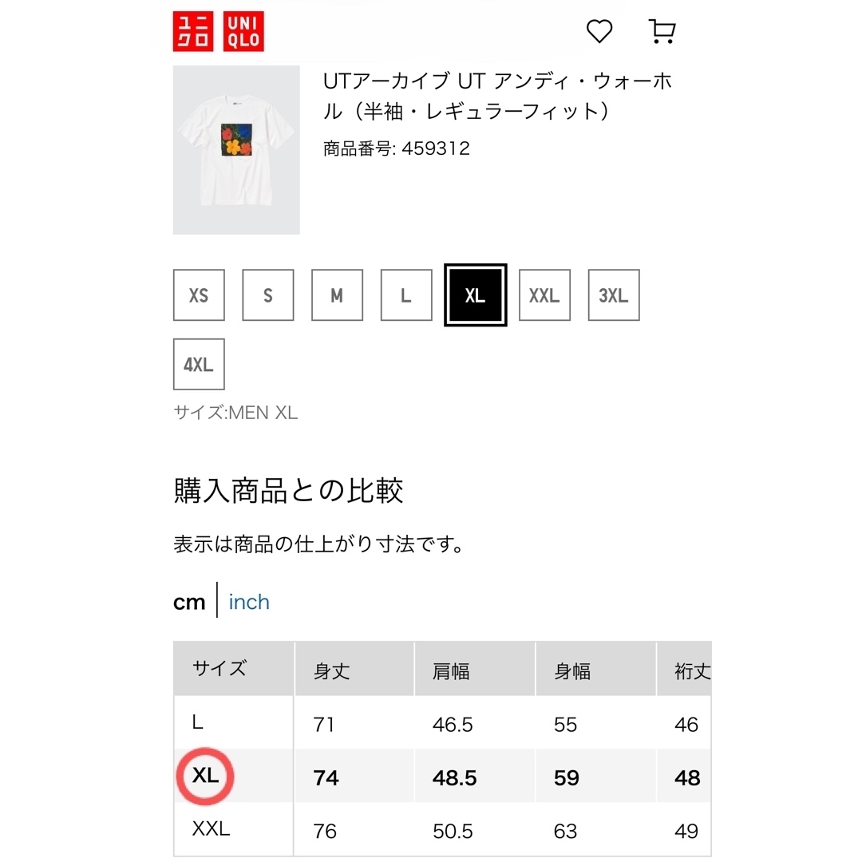Click the product title text
The width and height of the screenshot is (862, 862).
tap(497, 97)
